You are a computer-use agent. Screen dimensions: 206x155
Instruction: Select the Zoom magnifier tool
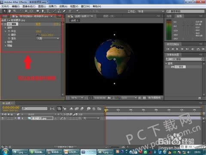click(15, 11)
